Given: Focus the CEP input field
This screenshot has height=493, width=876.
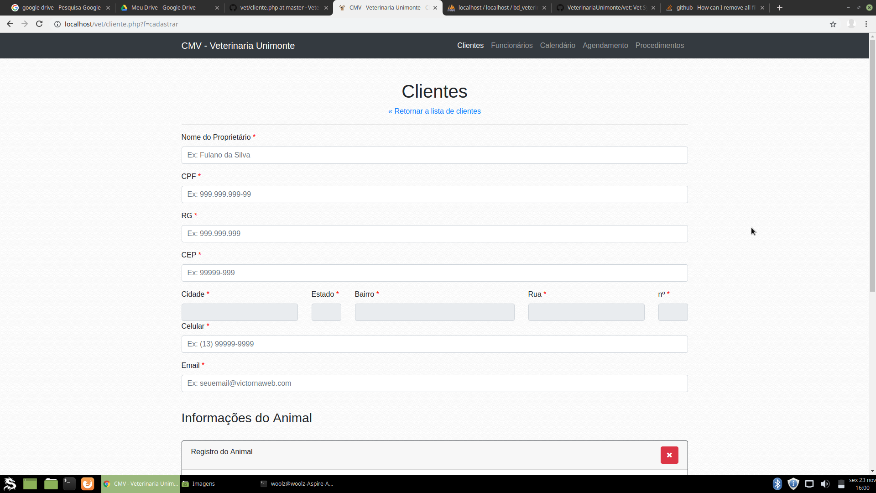Looking at the screenshot, I should click(434, 273).
